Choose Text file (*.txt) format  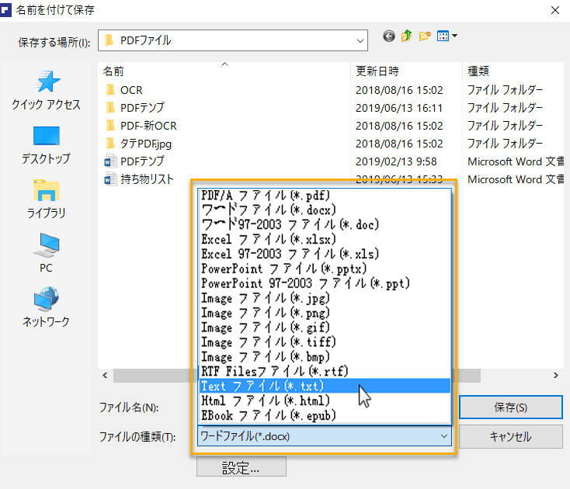325,386
